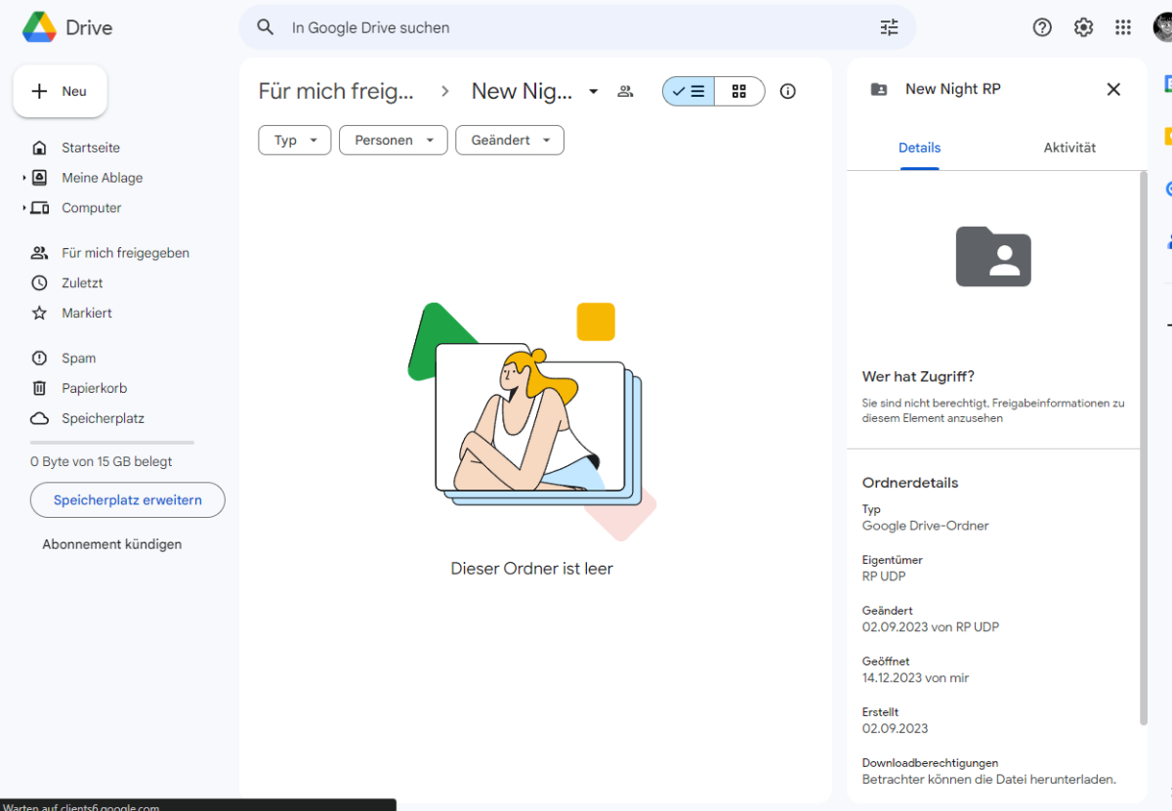Click the Neu button
Screen dimensions: 1172x811
(x=61, y=92)
